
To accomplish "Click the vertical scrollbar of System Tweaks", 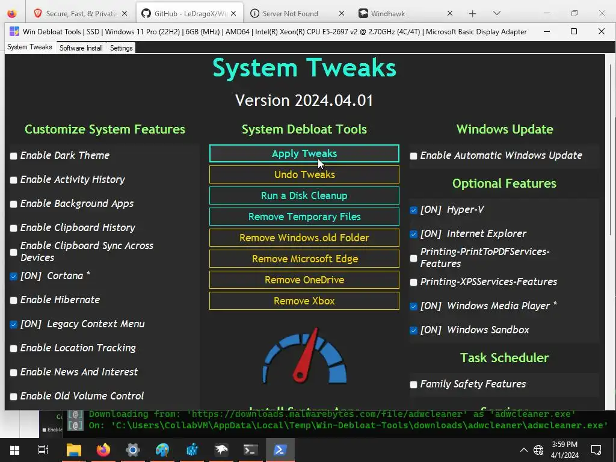I will [x=611, y=149].
